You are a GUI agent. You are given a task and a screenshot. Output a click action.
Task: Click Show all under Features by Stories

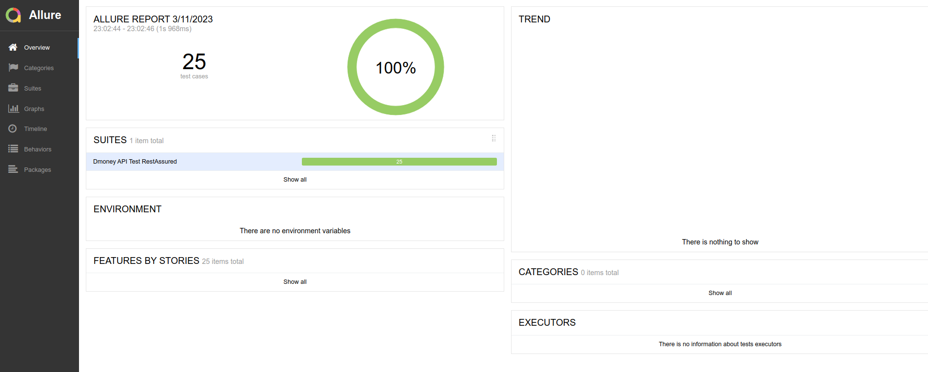click(295, 282)
